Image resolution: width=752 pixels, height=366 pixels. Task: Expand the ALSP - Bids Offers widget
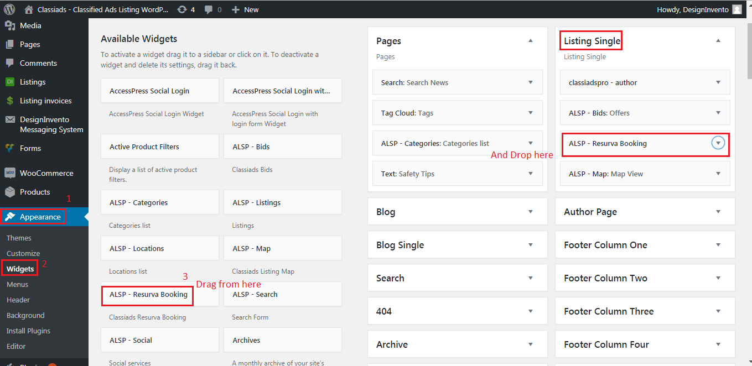point(718,113)
